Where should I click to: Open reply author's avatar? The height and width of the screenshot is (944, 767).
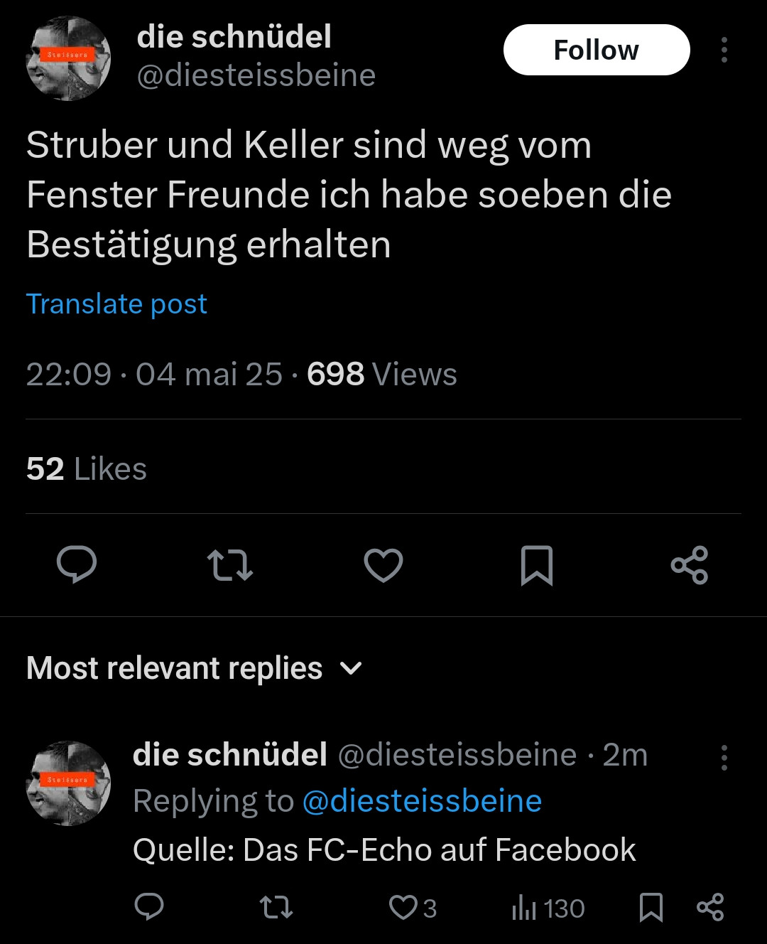tap(68, 783)
